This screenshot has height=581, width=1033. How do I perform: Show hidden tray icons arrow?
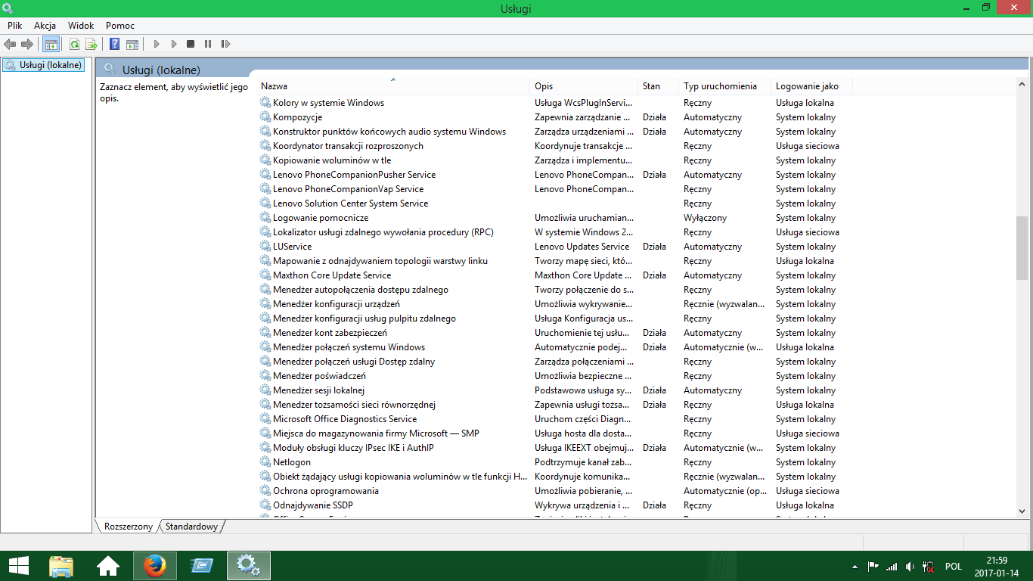pyautogui.click(x=855, y=567)
